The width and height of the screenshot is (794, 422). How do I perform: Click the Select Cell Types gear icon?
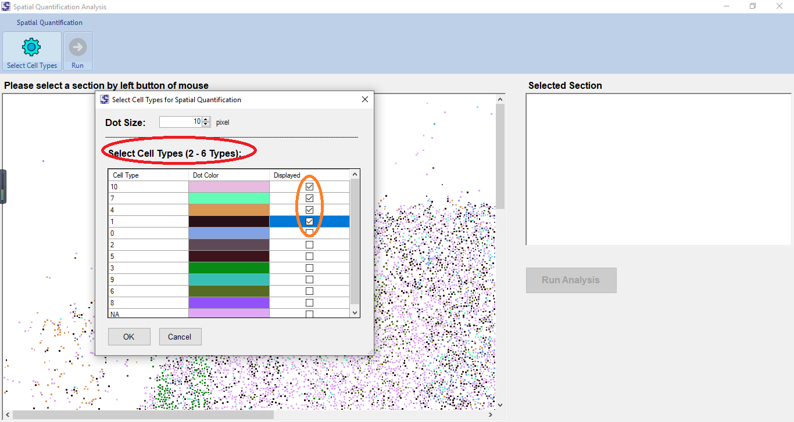(x=31, y=47)
